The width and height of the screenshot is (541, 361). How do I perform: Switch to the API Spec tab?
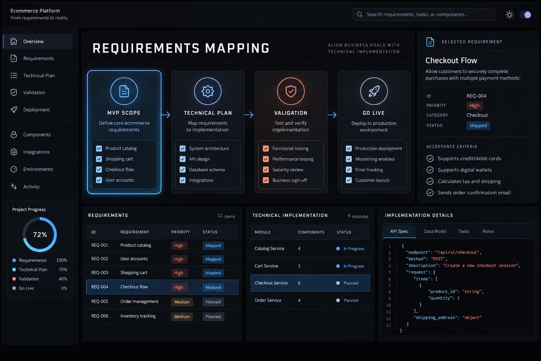coord(399,231)
